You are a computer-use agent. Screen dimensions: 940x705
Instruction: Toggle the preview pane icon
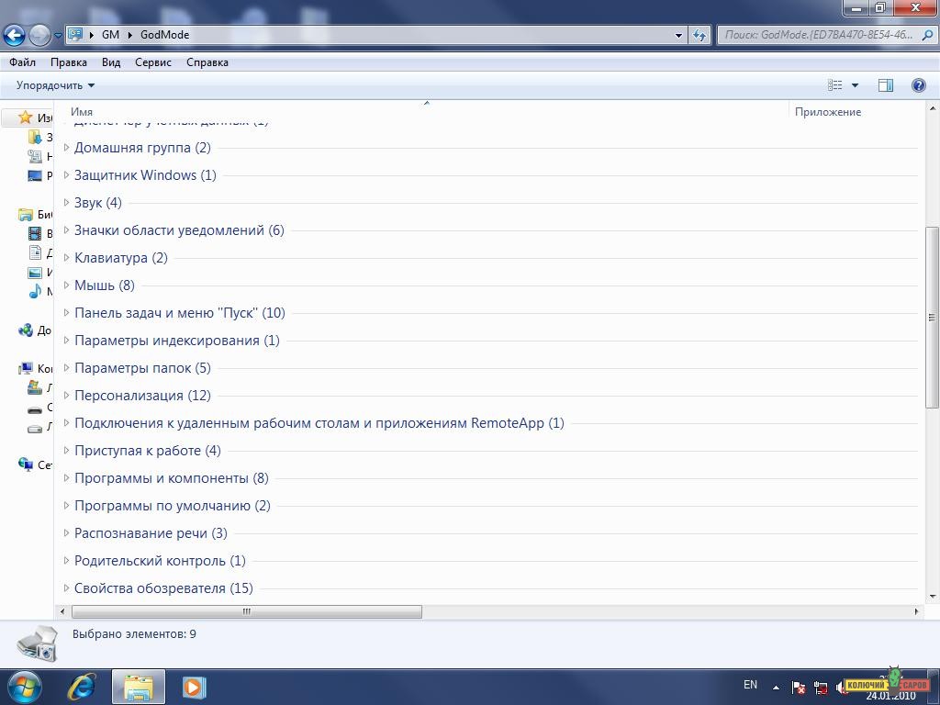pyautogui.click(x=885, y=85)
